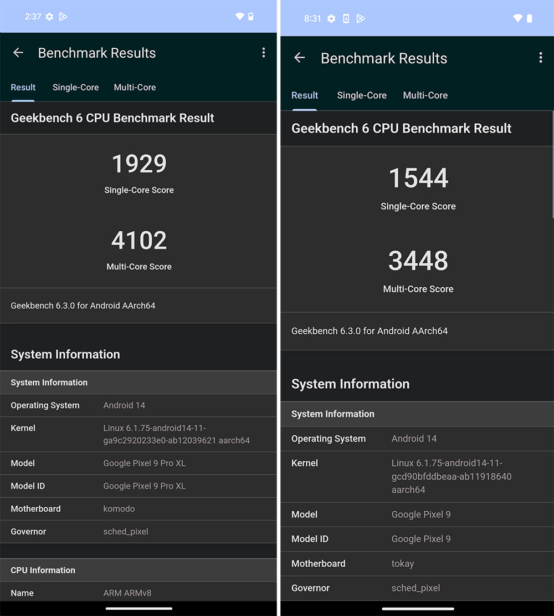Select Result tab on right phone
The image size is (554, 616).
tap(305, 95)
